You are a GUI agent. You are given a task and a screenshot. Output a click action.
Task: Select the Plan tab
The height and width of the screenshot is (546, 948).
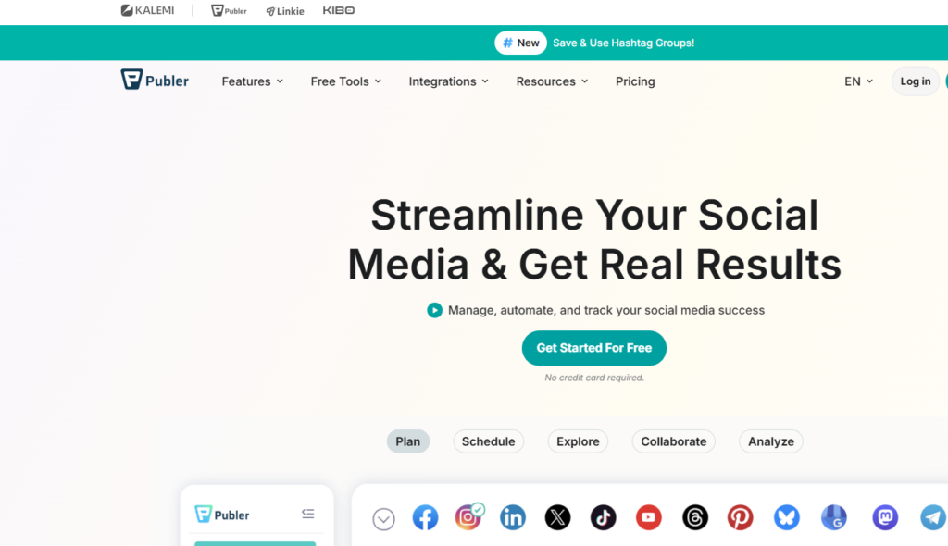[408, 441]
